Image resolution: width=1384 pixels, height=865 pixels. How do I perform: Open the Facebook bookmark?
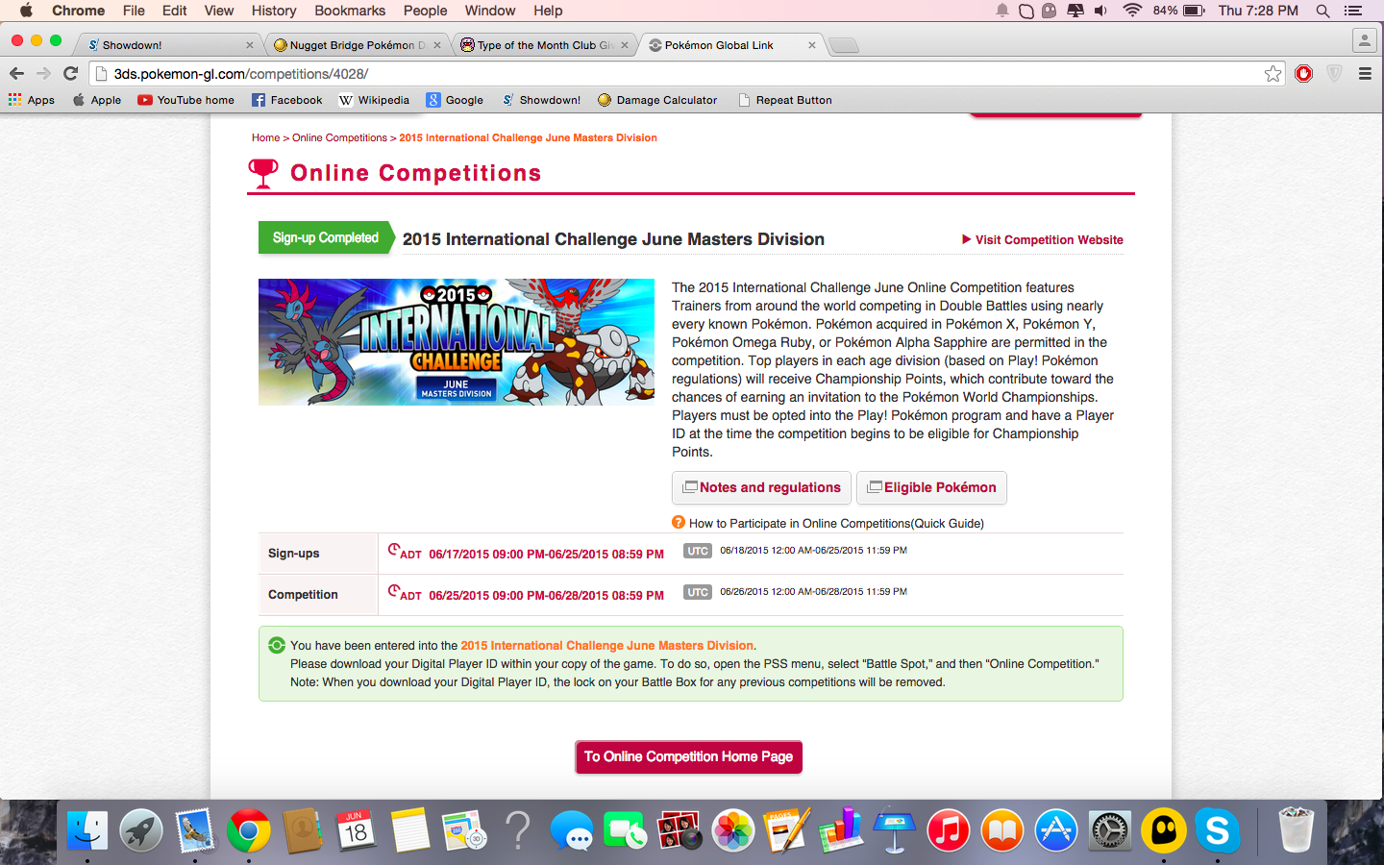(286, 100)
